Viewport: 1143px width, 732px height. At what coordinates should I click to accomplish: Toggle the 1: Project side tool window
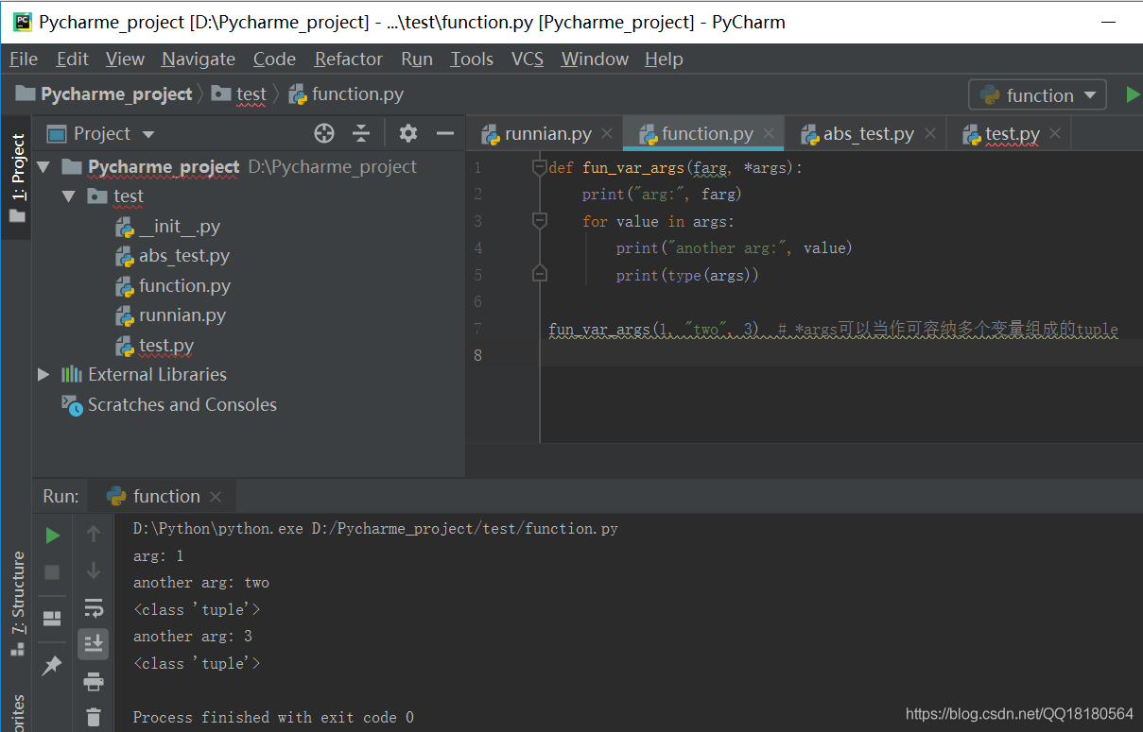[16, 179]
